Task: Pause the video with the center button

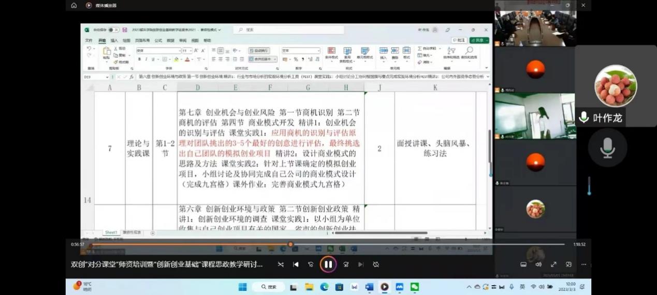Action: (328, 265)
